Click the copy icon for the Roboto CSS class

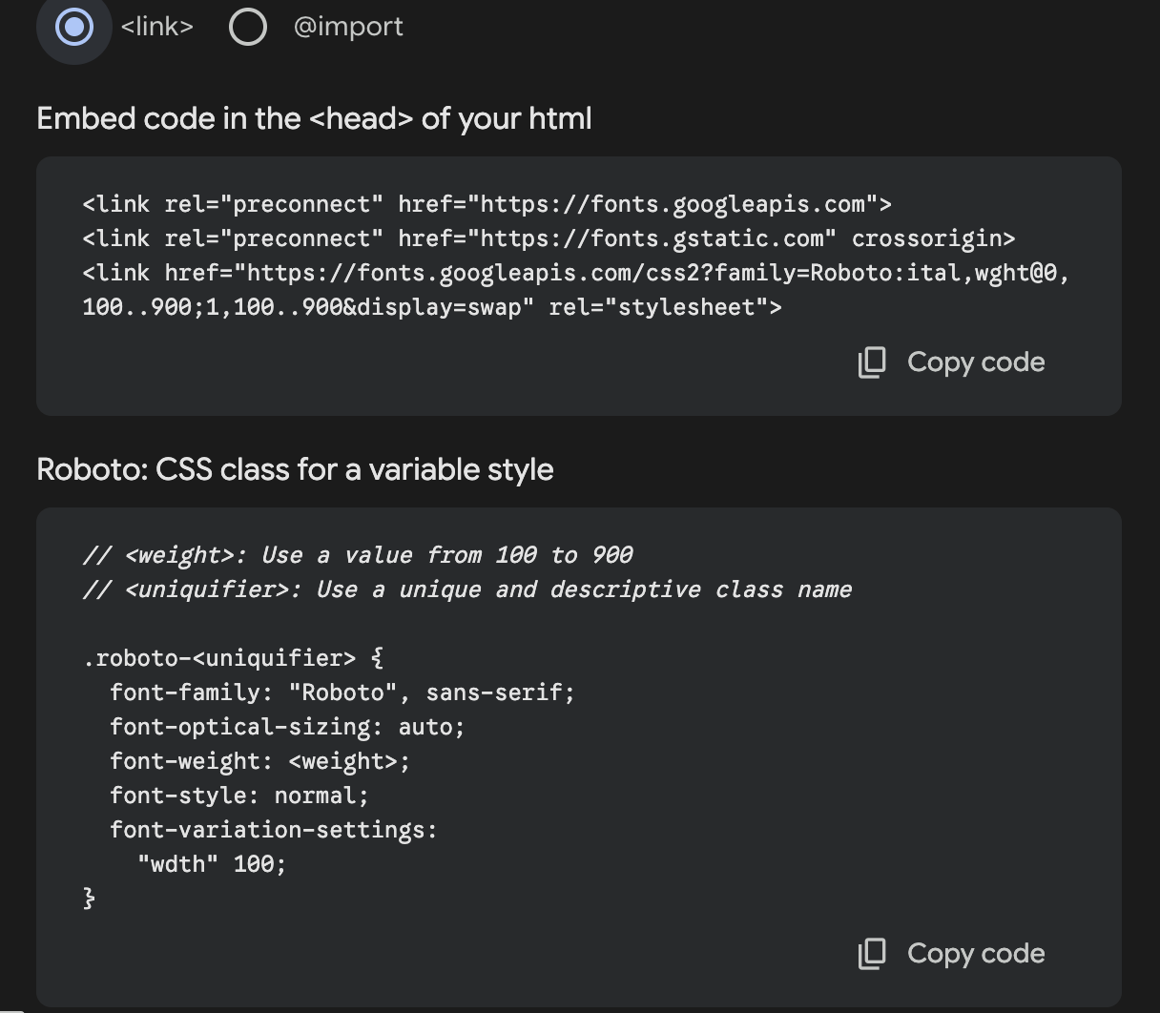tap(872, 954)
